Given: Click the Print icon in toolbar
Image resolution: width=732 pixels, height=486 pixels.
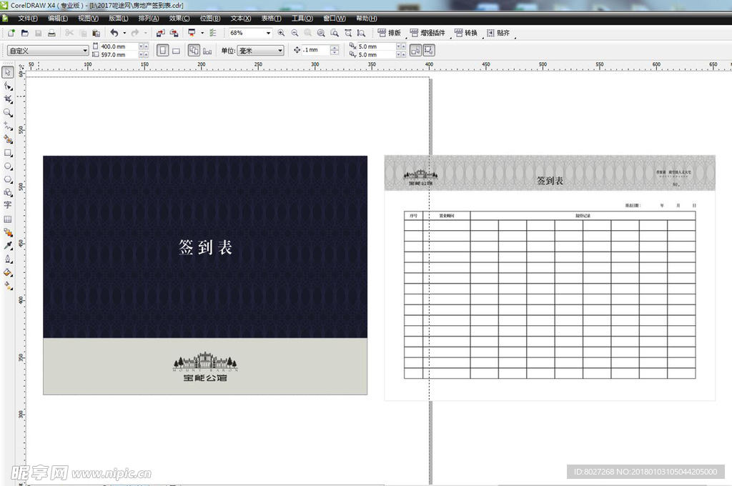Looking at the screenshot, I should [51, 33].
